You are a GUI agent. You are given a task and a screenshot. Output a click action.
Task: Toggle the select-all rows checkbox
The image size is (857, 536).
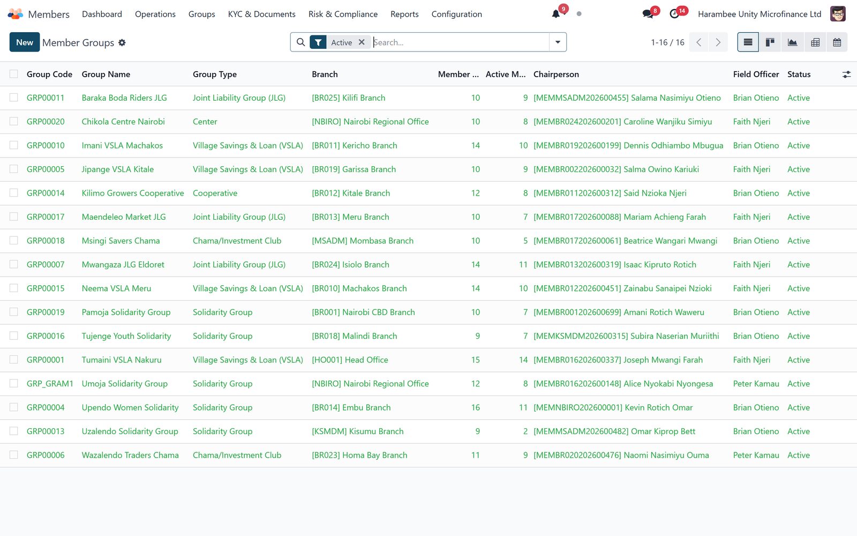14,74
